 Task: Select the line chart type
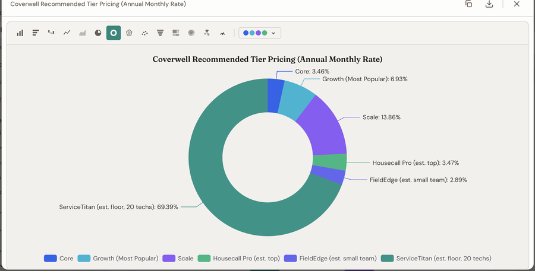click(67, 33)
